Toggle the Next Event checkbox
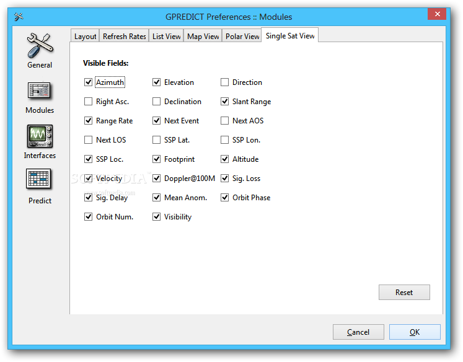463x362 pixels. point(156,120)
